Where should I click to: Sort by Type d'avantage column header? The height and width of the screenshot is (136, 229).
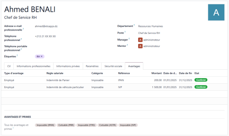point(14,73)
